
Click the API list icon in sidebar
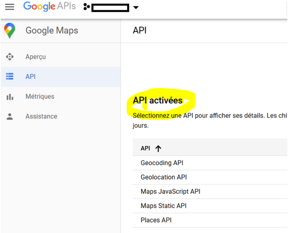10,77
